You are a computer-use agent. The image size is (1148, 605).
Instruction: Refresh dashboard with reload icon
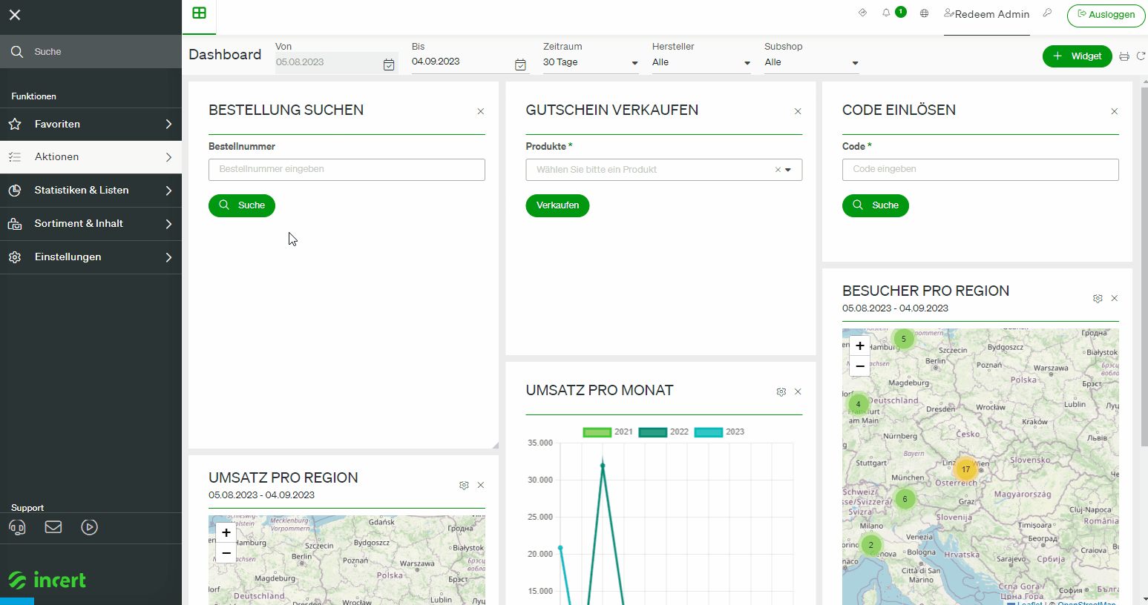point(1141,56)
